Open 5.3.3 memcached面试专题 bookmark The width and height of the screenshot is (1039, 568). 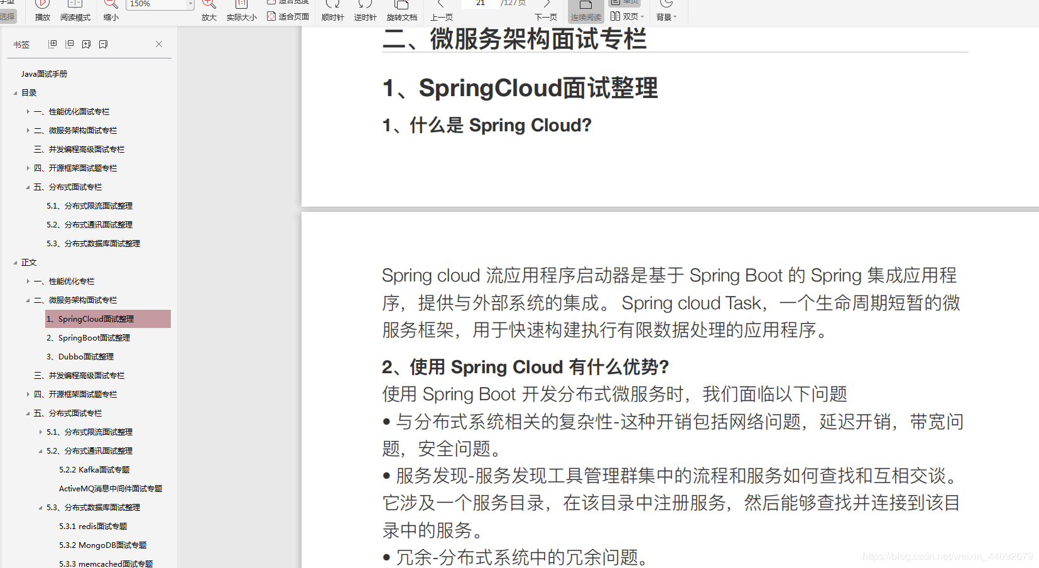(x=106, y=564)
